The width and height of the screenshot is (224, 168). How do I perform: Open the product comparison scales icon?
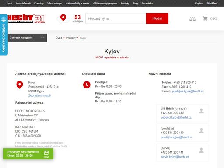tap(192, 19)
